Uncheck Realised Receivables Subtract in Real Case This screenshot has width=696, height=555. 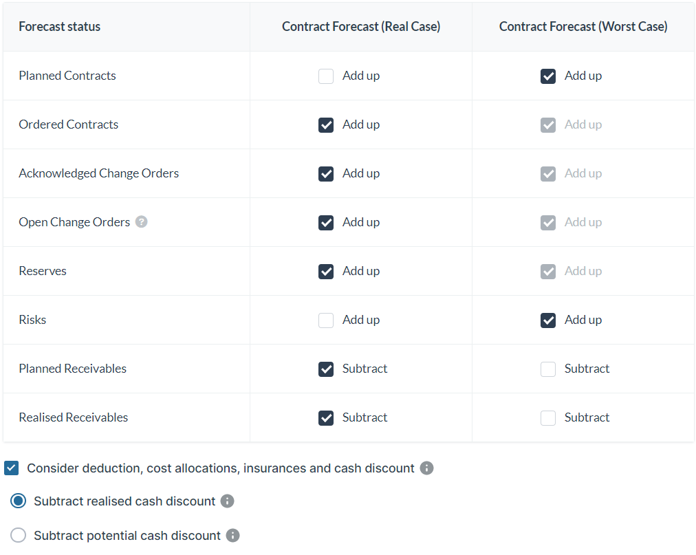tap(326, 418)
